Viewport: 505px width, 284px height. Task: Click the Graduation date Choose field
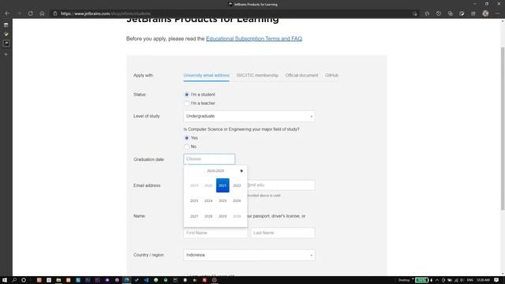point(209,159)
